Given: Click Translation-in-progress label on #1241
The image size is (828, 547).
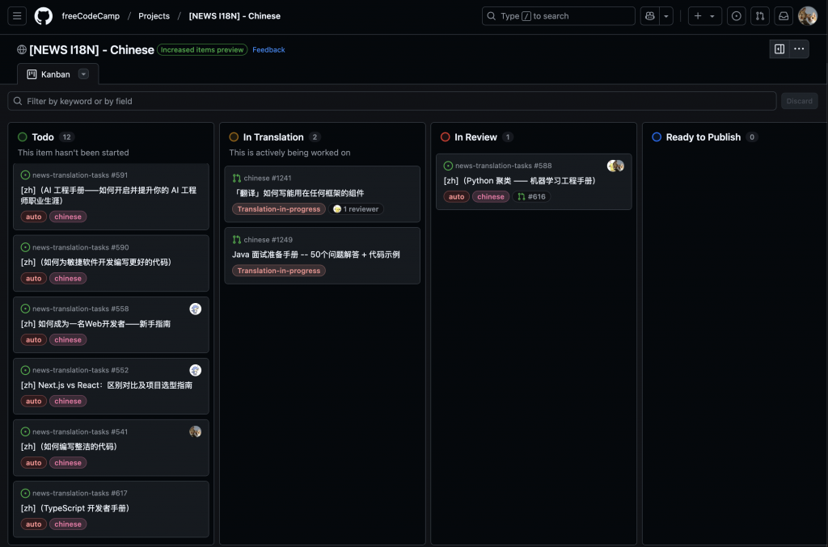Looking at the screenshot, I should 279,209.
